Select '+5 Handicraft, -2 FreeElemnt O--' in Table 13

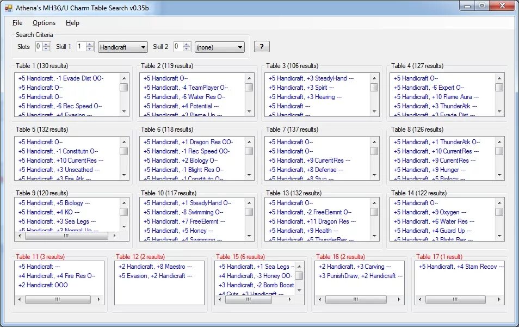tap(310, 212)
